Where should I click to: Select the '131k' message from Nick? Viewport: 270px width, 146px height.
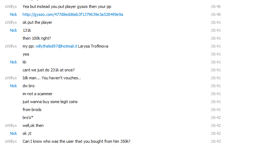27,30
